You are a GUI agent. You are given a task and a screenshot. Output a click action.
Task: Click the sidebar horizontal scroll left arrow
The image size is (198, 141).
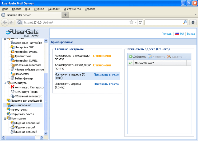tap(3, 137)
